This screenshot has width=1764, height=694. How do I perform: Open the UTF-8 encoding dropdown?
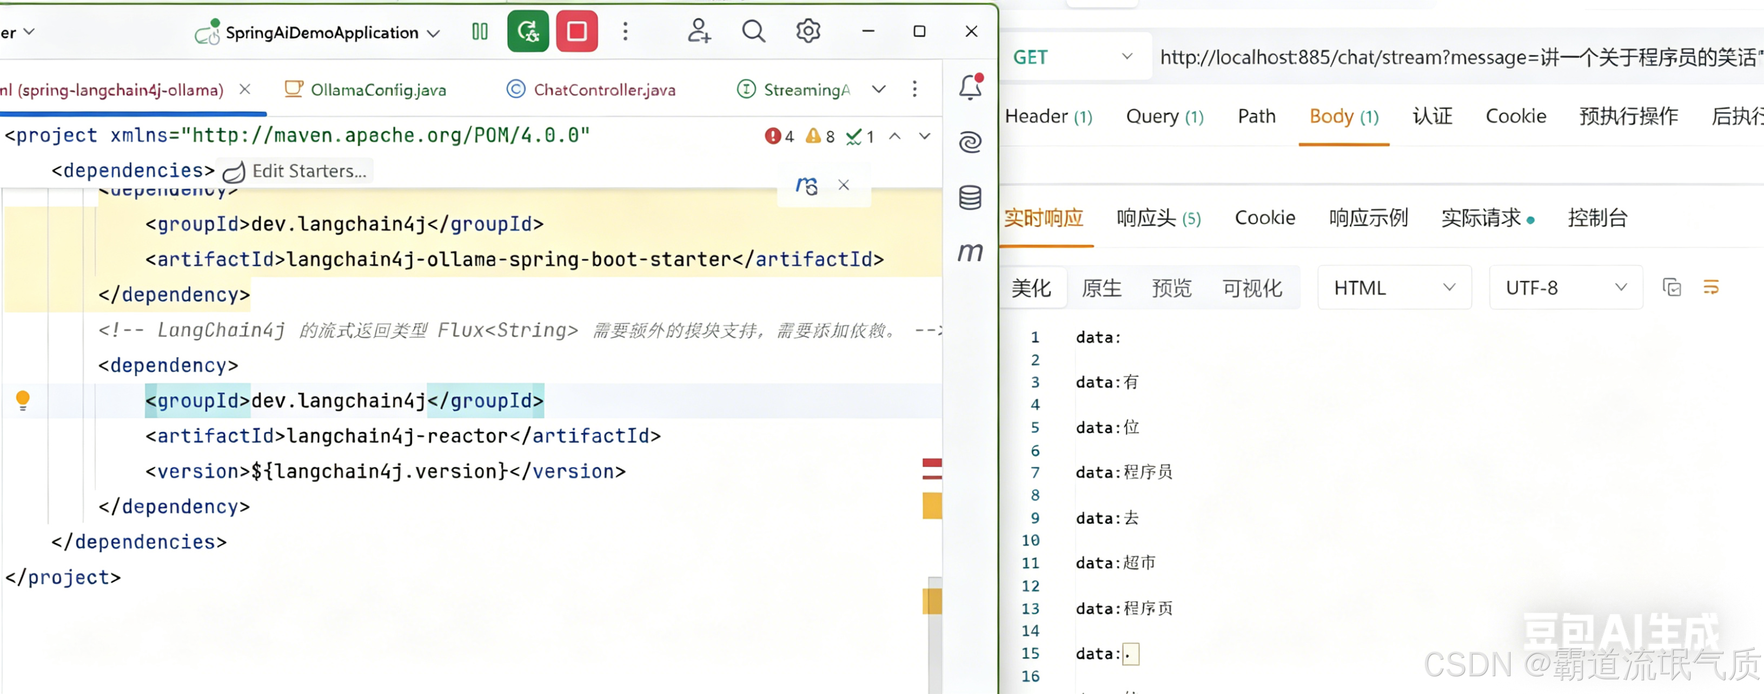[x=1566, y=288]
